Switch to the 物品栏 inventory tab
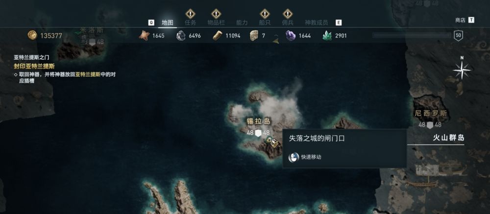 point(216,23)
